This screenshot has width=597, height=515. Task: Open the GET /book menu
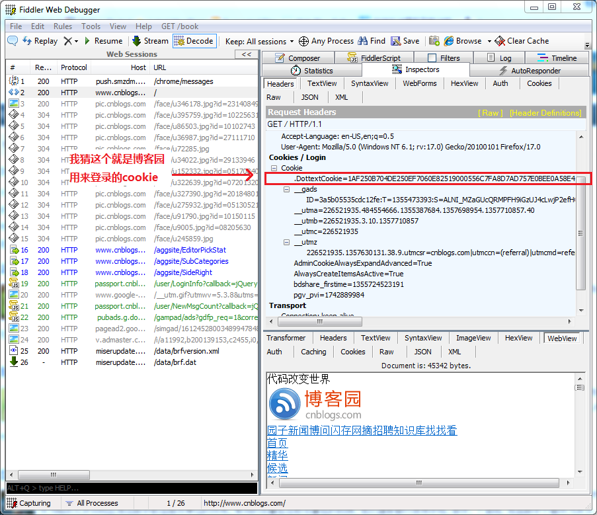(180, 26)
